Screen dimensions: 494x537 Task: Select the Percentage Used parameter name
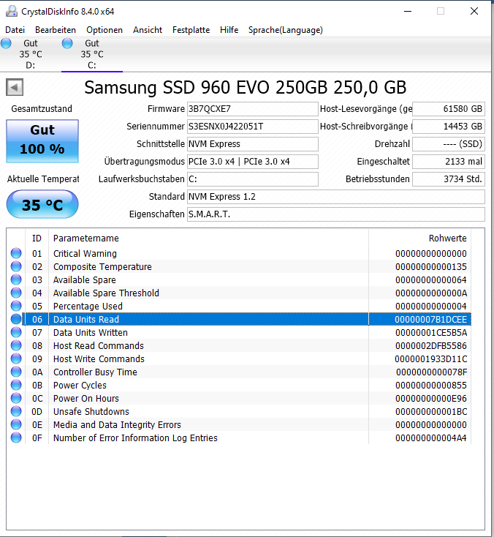click(88, 306)
